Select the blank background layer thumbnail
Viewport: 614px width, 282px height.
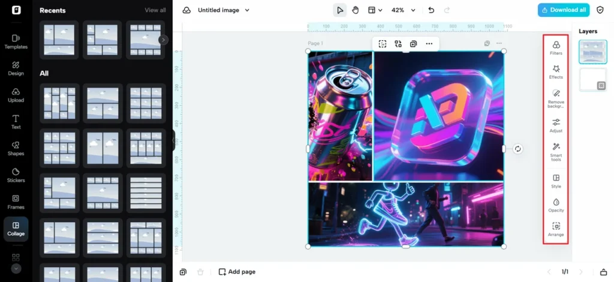593,80
